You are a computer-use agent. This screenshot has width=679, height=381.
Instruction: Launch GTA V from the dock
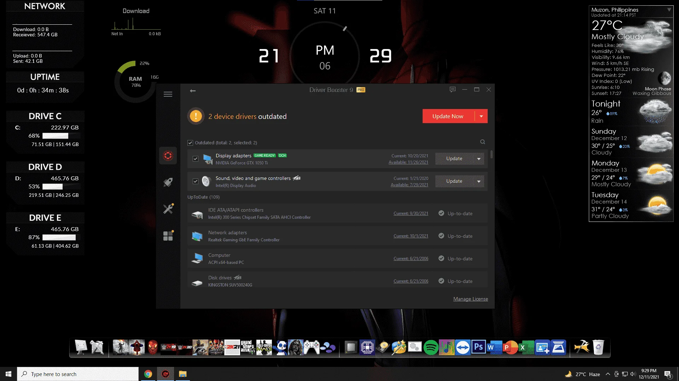(x=248, y=347)
